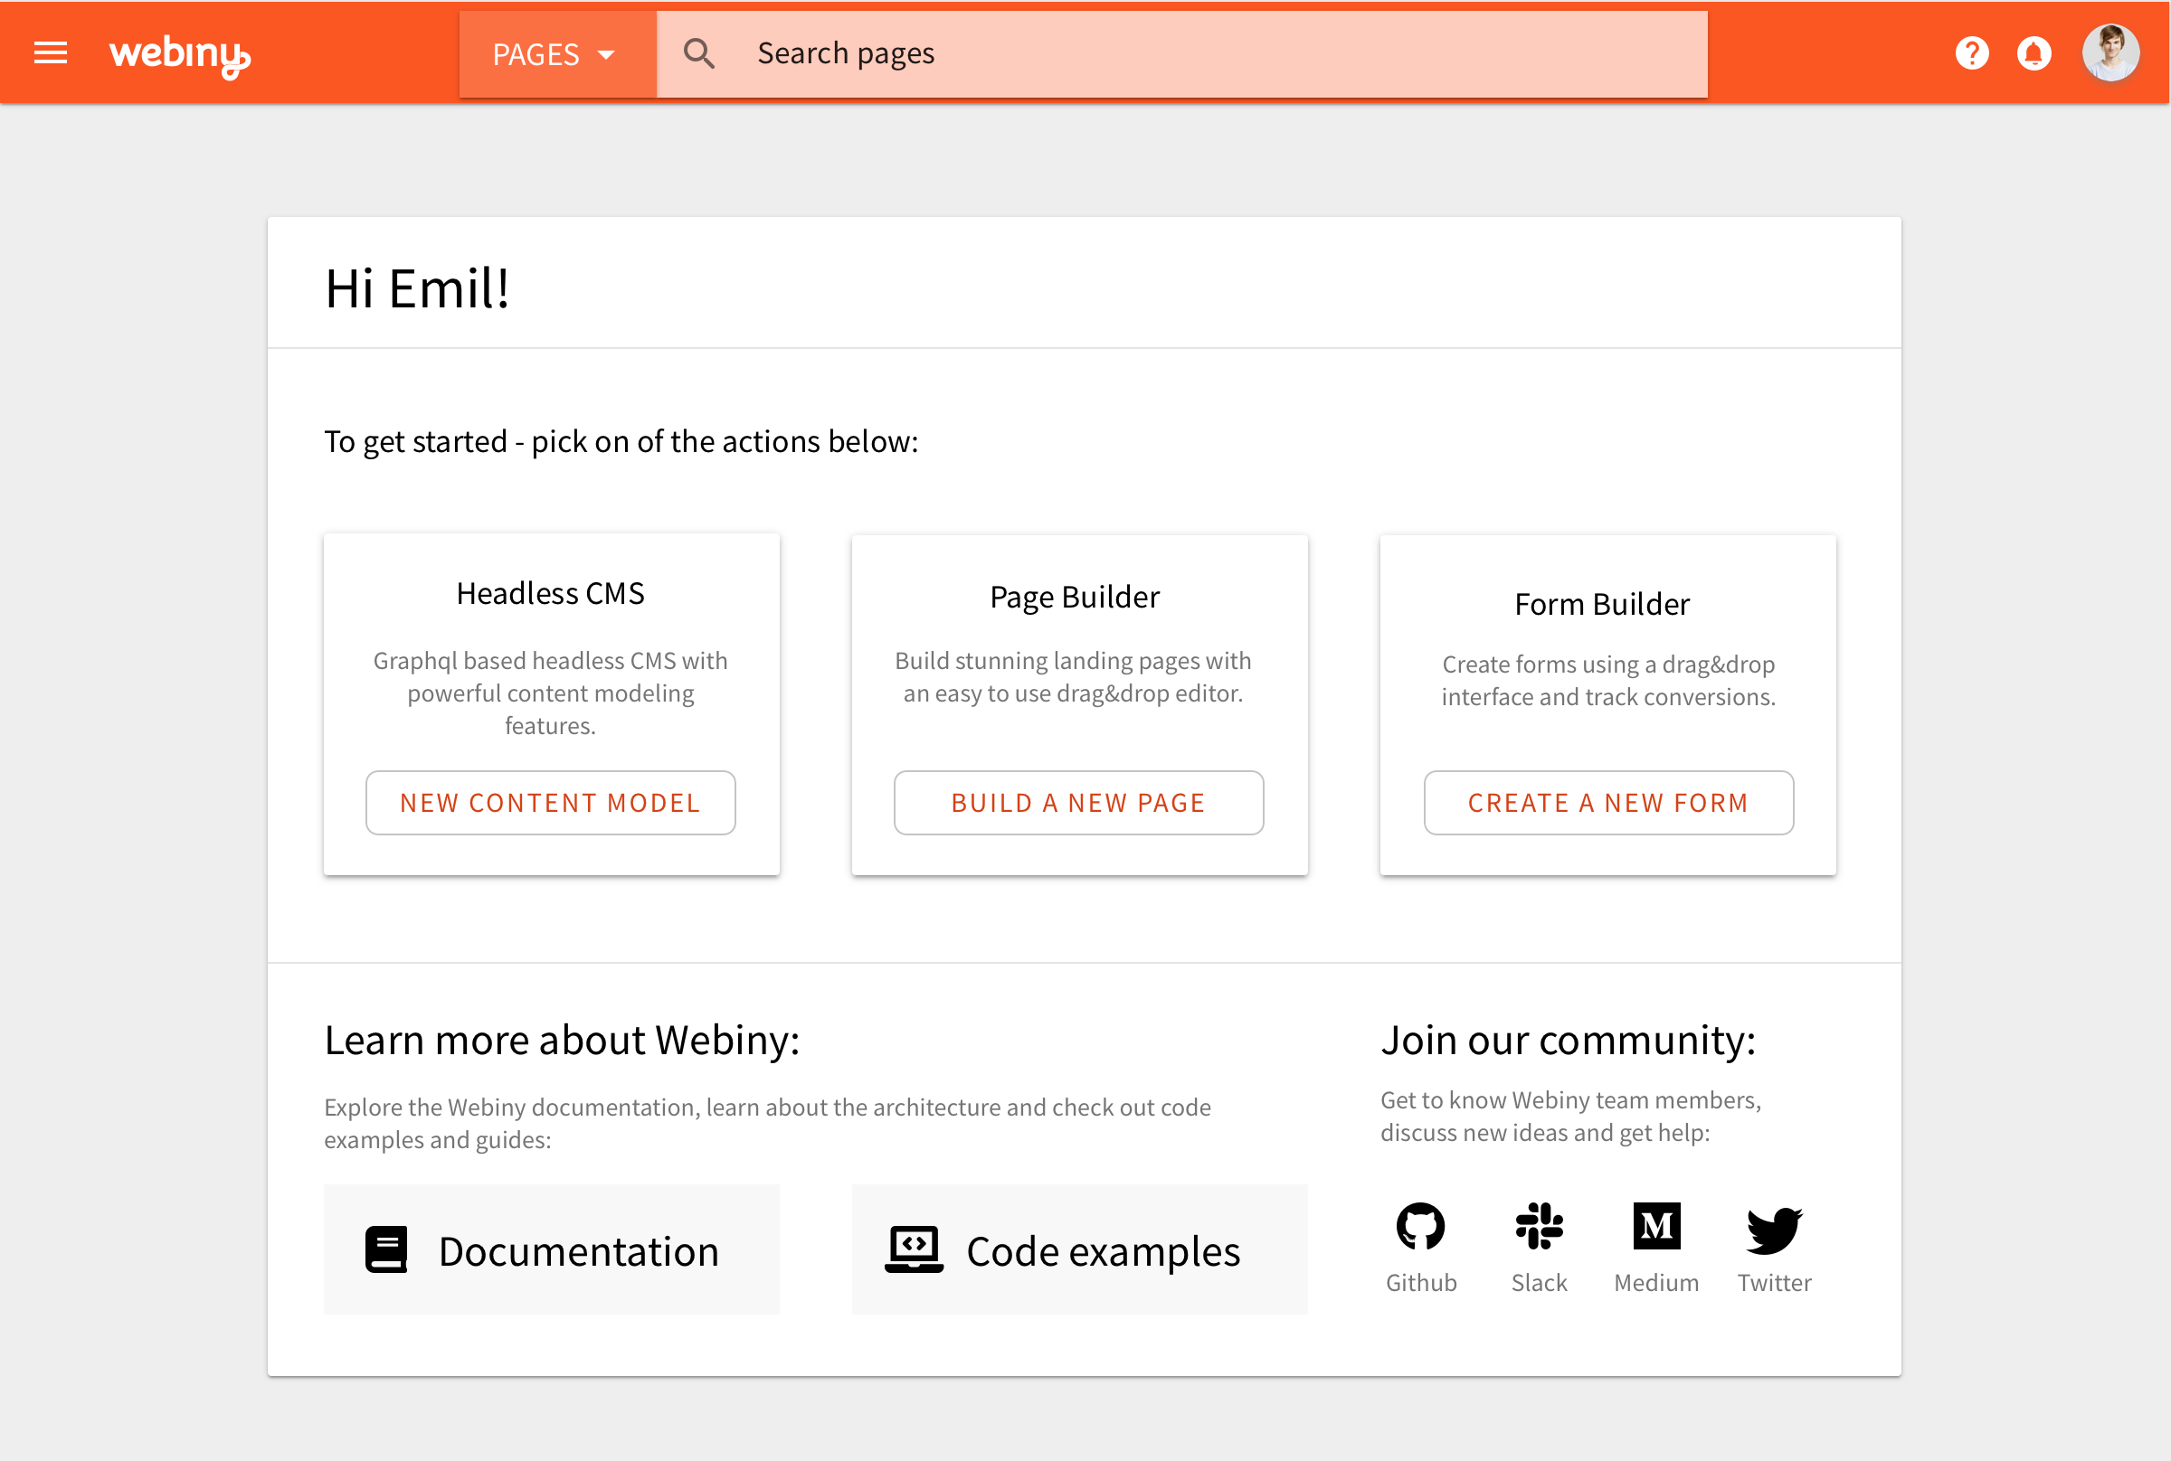The image size is (2171, 1461).
Task: Click the Documentation book icon
Action: 386,1249
